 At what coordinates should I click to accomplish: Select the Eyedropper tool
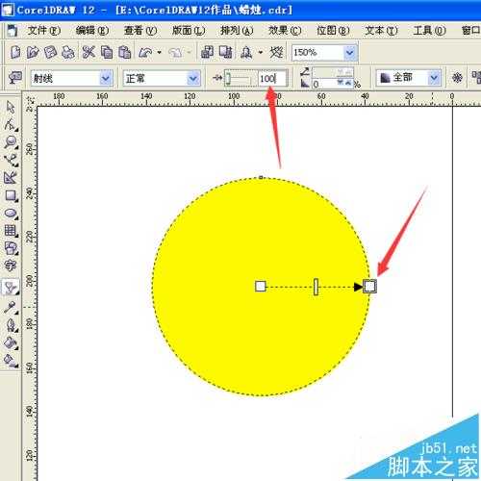pos(10,307)
